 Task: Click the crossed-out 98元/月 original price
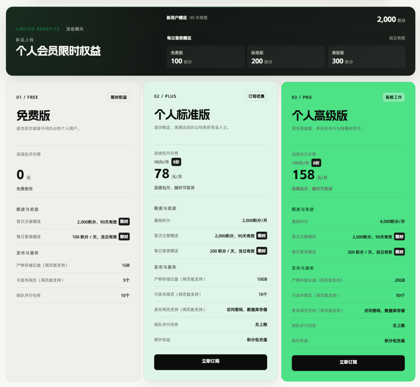click(161, 162)
